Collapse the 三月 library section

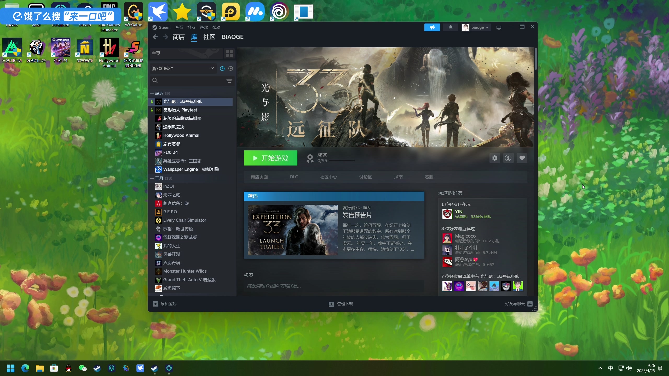[152, 178]
